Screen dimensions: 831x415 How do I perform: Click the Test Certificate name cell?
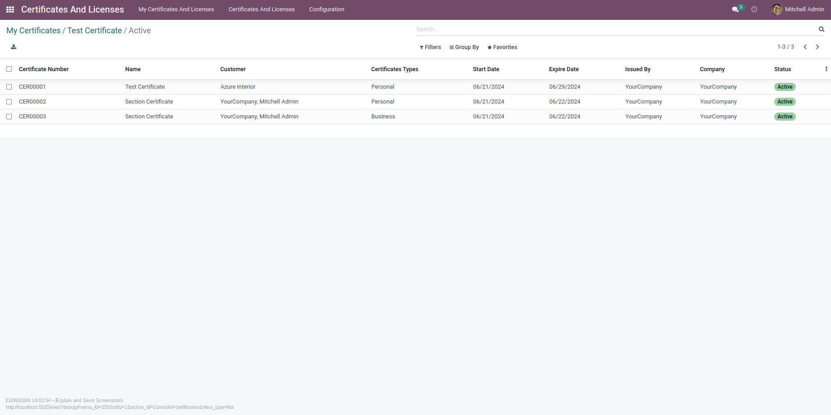(145, 87)
